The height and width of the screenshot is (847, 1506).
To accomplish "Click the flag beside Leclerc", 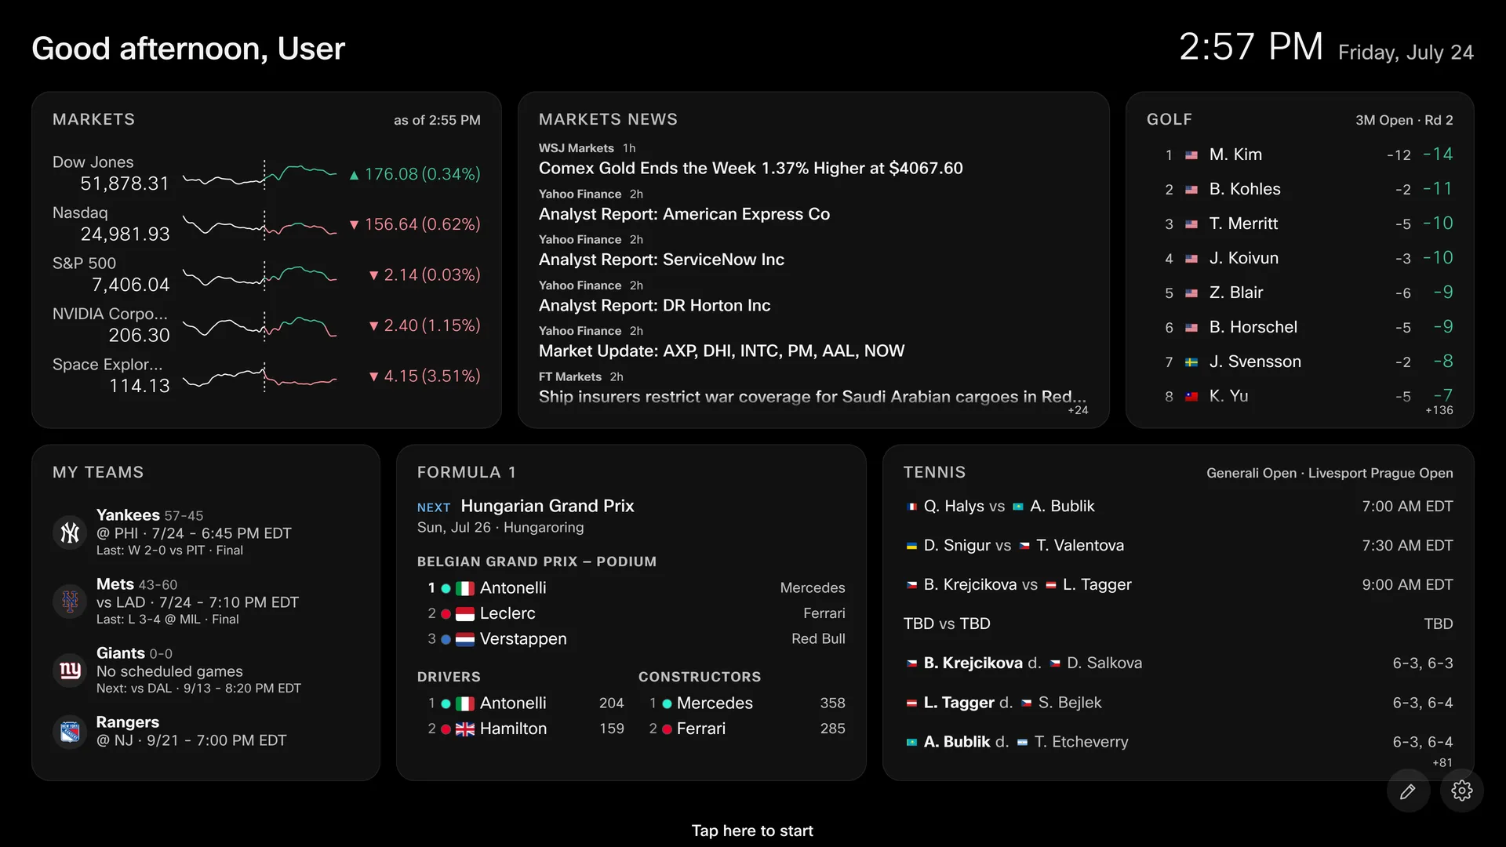I will tap(465, 614).
